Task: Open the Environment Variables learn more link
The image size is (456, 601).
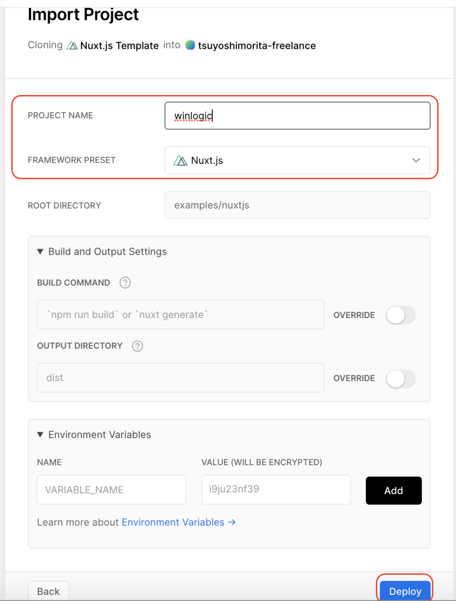Action: click(179, 522)
